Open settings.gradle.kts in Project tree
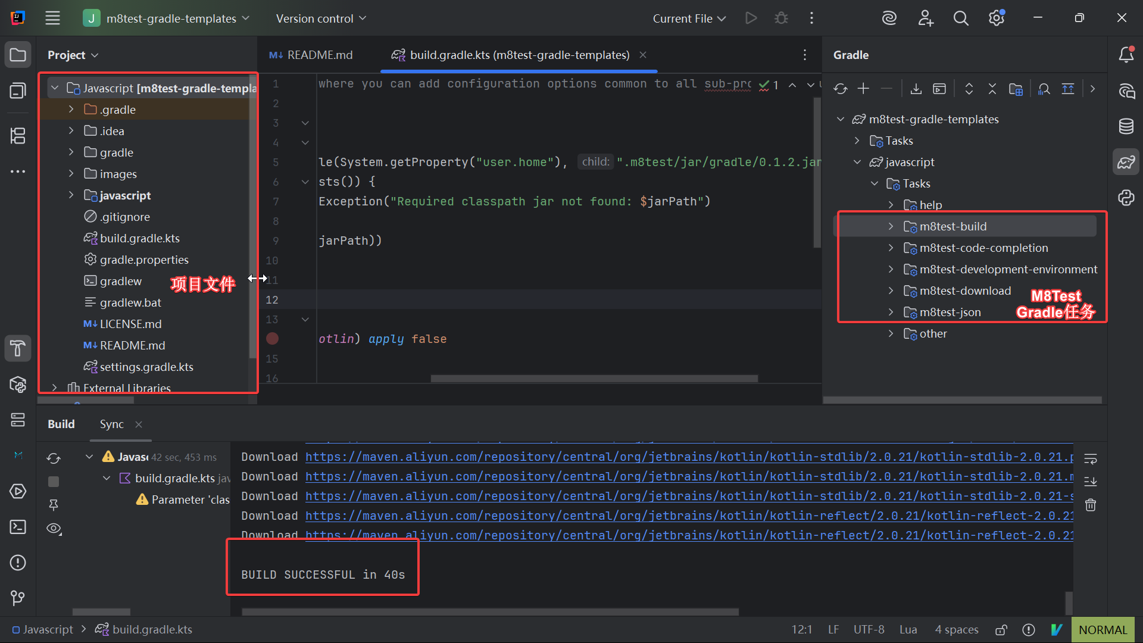The width and height of the screenshot is (1143, 643). [146, 367]
